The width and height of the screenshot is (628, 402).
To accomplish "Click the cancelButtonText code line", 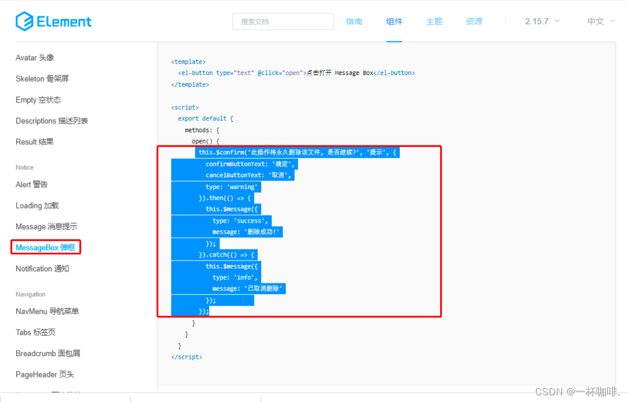I will tap(248, 176).
